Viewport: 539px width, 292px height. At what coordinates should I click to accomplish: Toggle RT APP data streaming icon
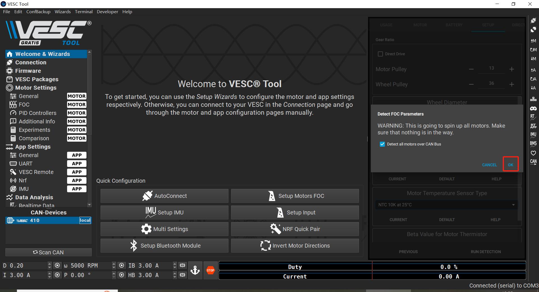(533, 126)
